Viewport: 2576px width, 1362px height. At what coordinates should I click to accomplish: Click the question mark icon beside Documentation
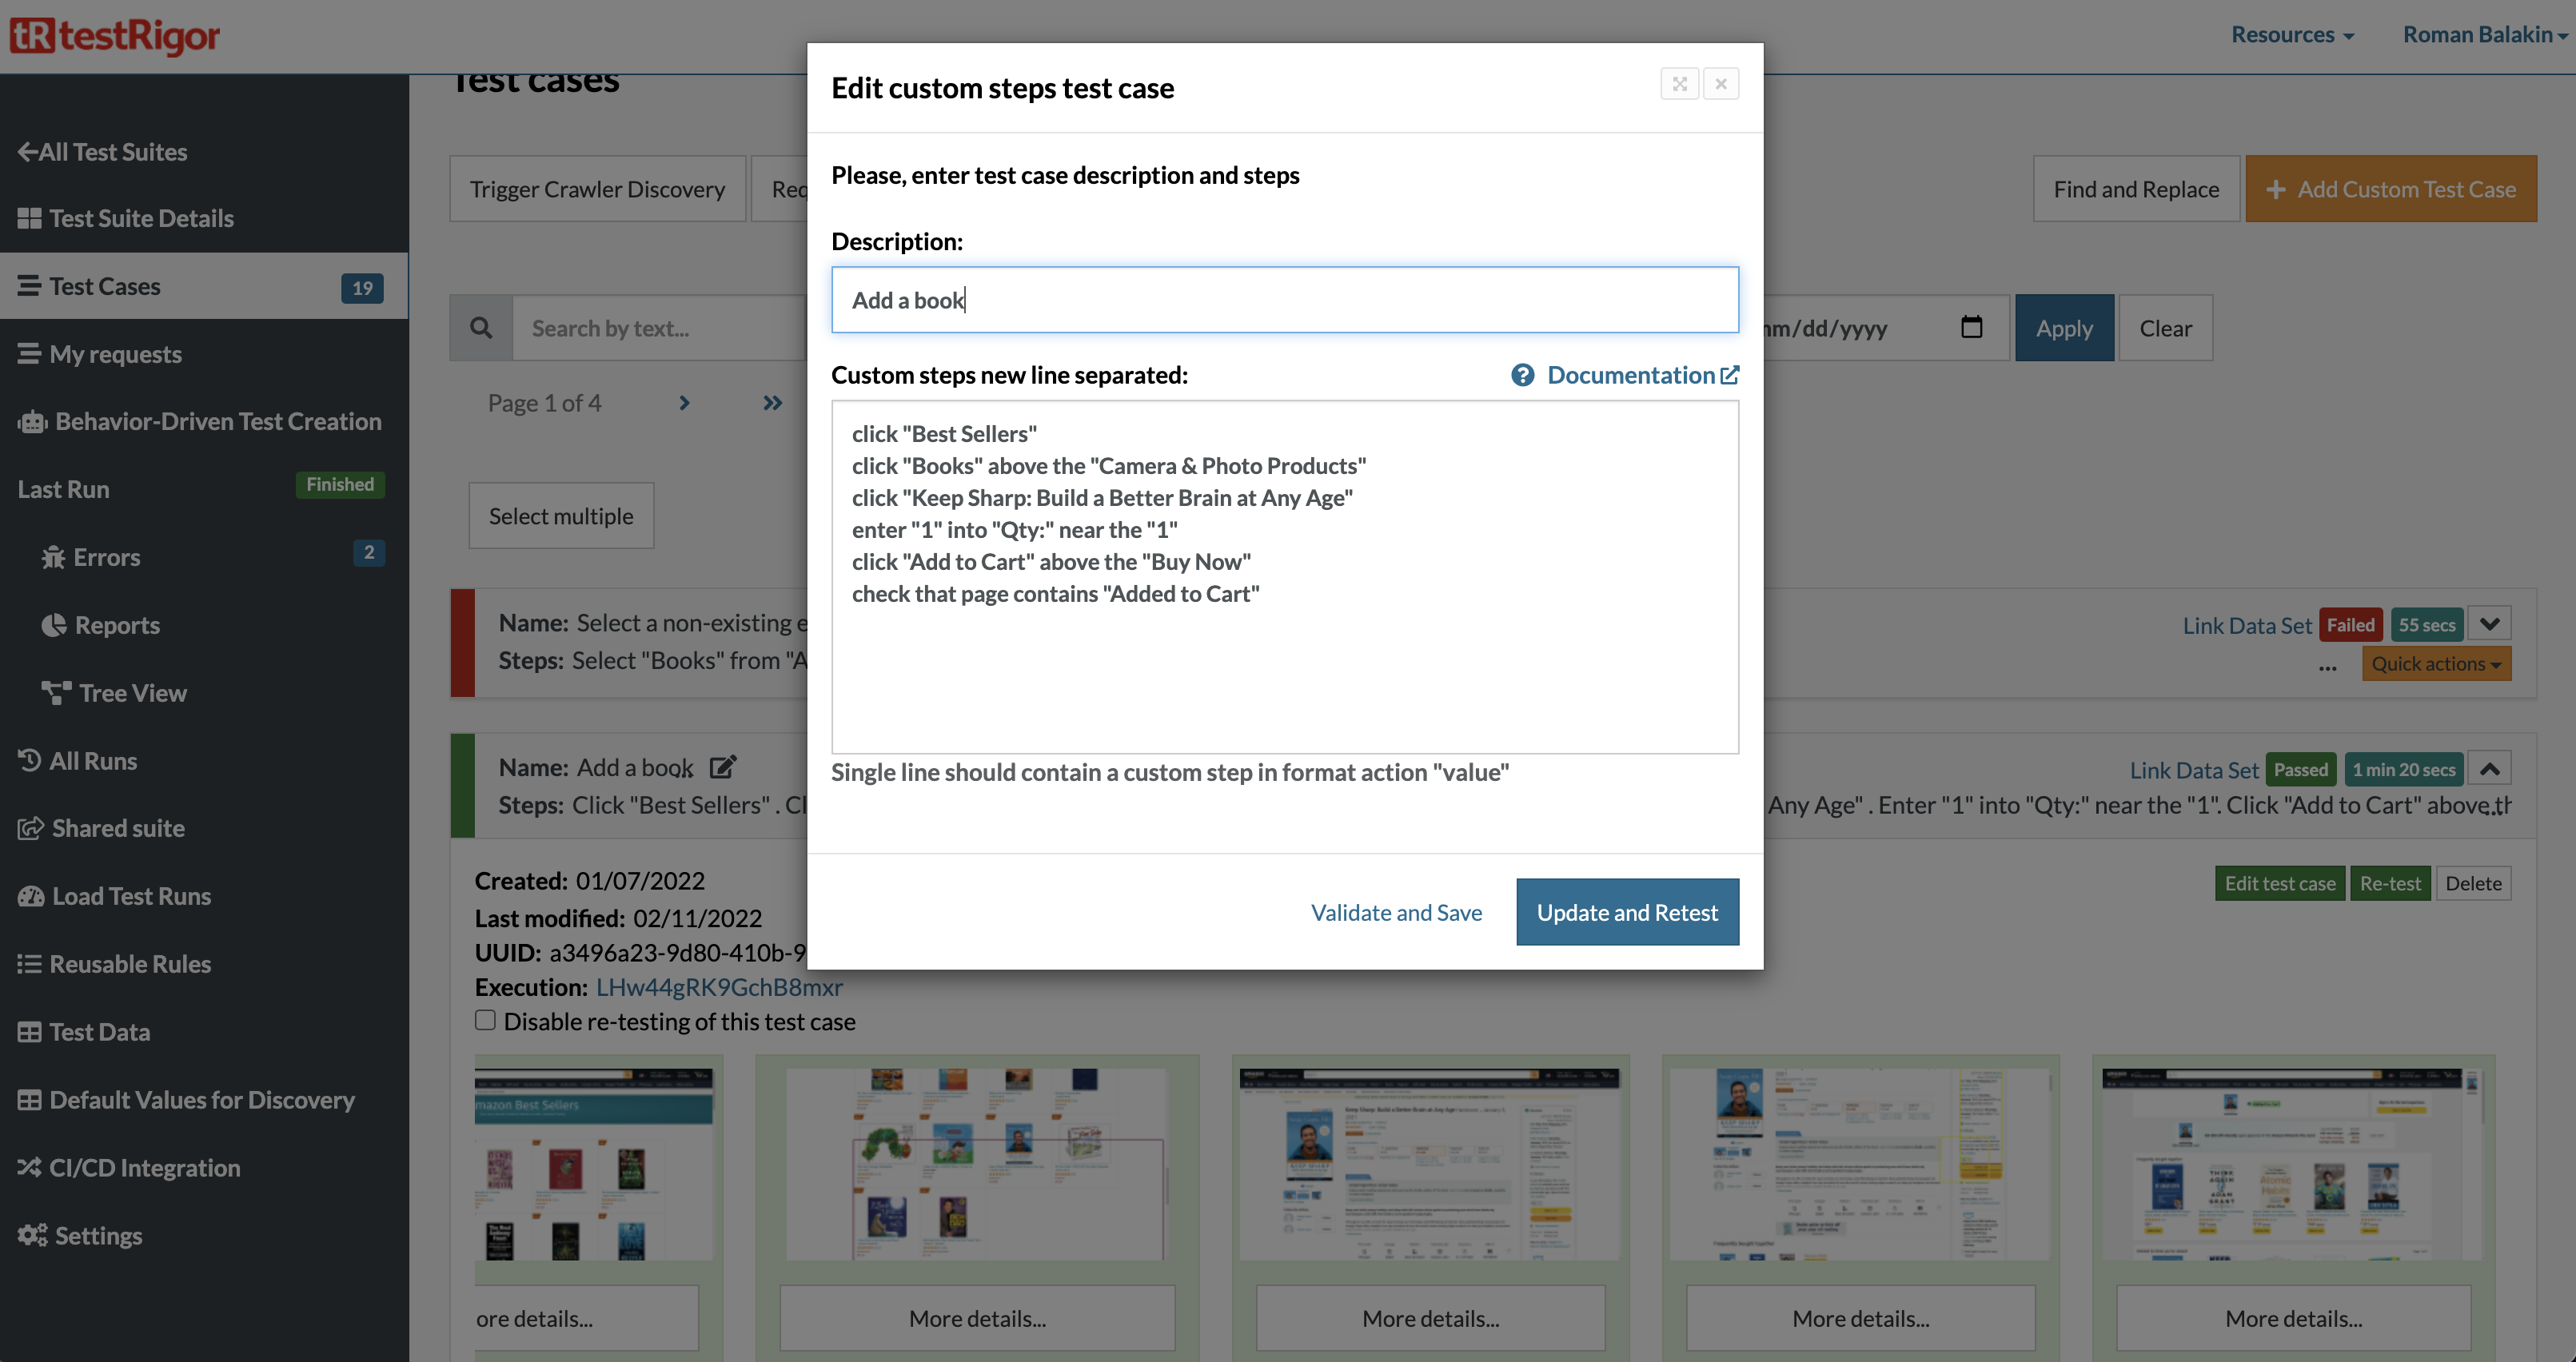click(x=1522, y=375)
